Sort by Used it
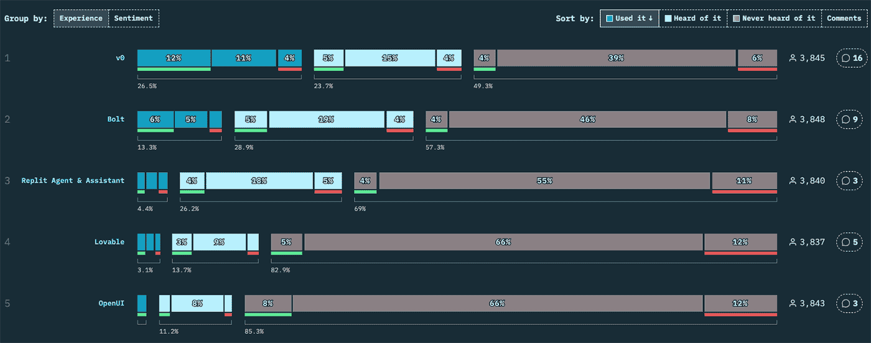Viewport: 871px width, 343px height. pos(630,18)
